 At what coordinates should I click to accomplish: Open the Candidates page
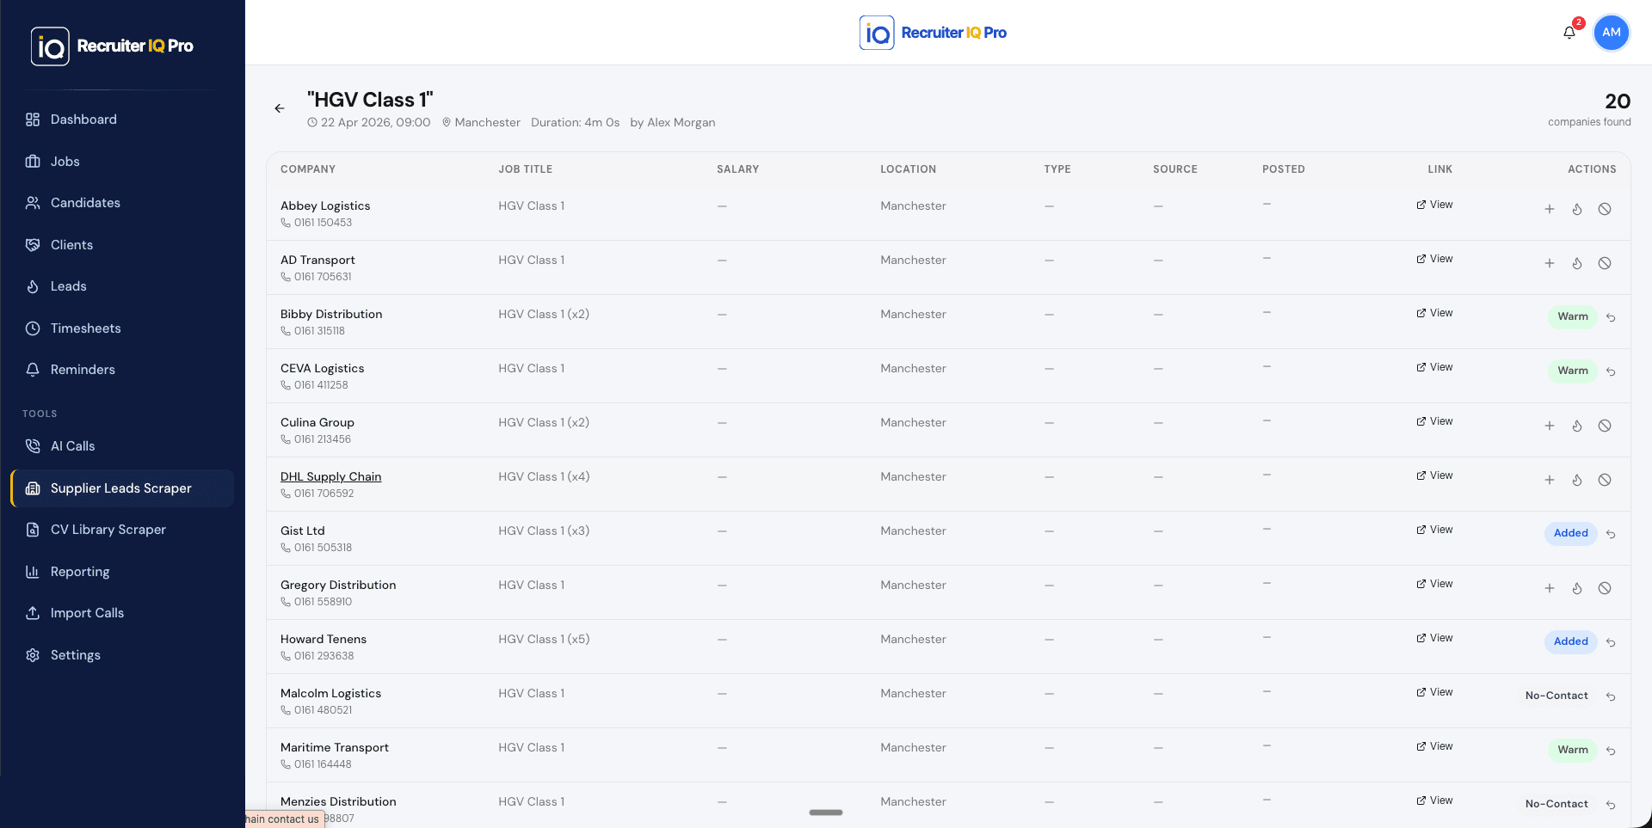pyautogui.click(x=122, y=203)
